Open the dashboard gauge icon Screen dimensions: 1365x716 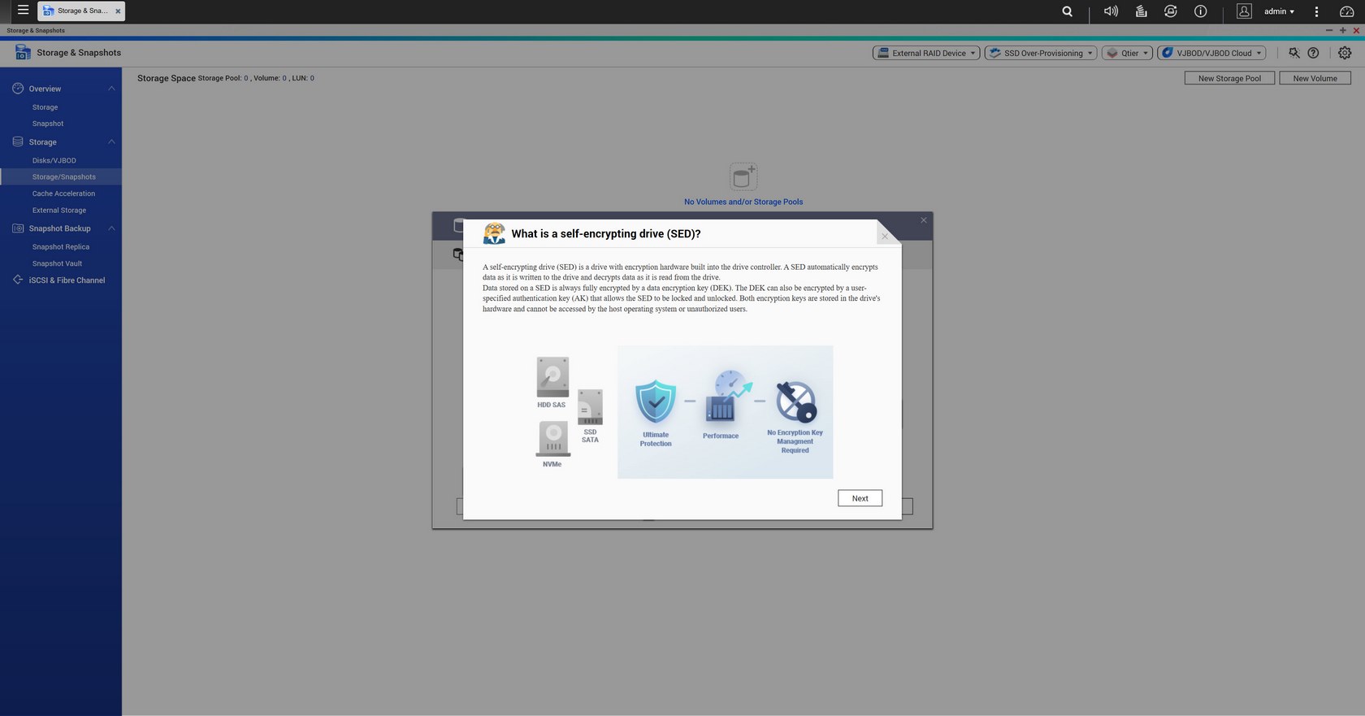1346,11
